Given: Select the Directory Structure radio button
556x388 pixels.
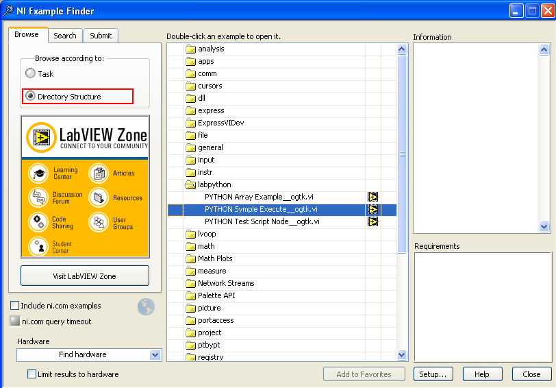Looking at the screenshot, I should (31, 97).
